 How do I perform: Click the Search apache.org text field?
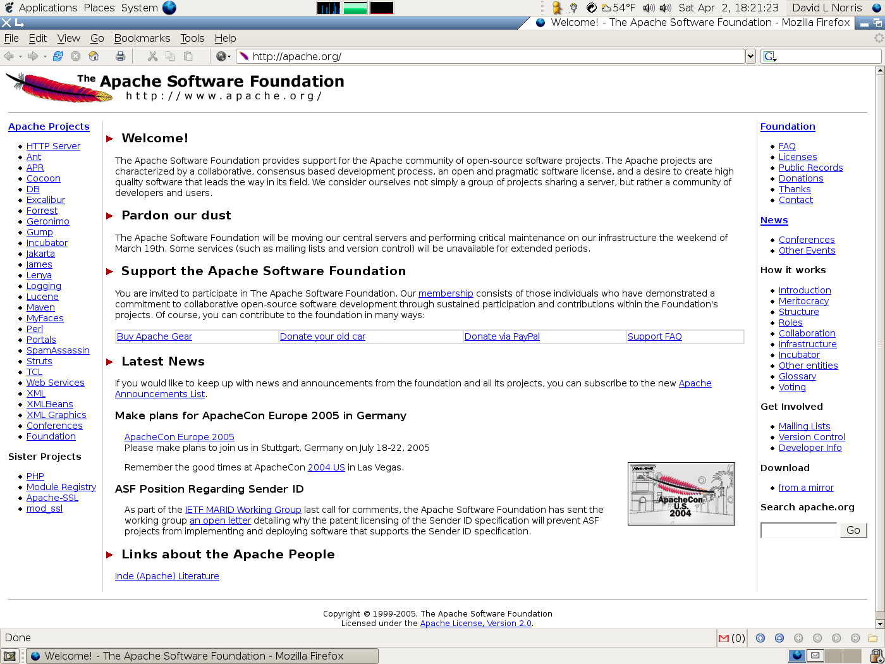pyautogui.click(x=799, y=530)
